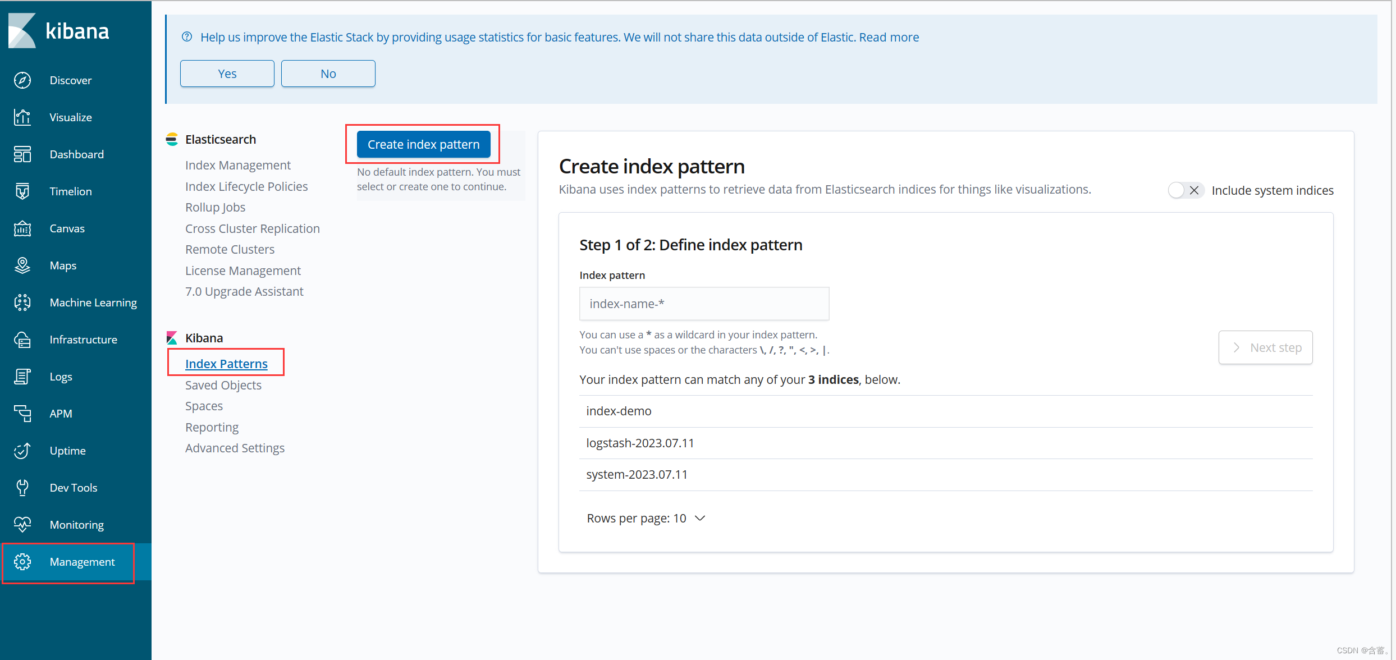Image resolution: width=1396 pixels, height=660 pixels.
Task: Open the Visualize chart icon
Action: click(22, 117)
